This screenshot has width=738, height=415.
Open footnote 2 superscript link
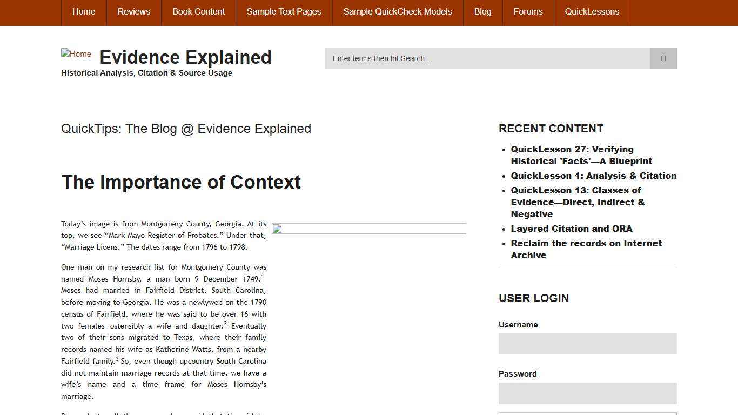pyautogui.click(x=225, y=323)
